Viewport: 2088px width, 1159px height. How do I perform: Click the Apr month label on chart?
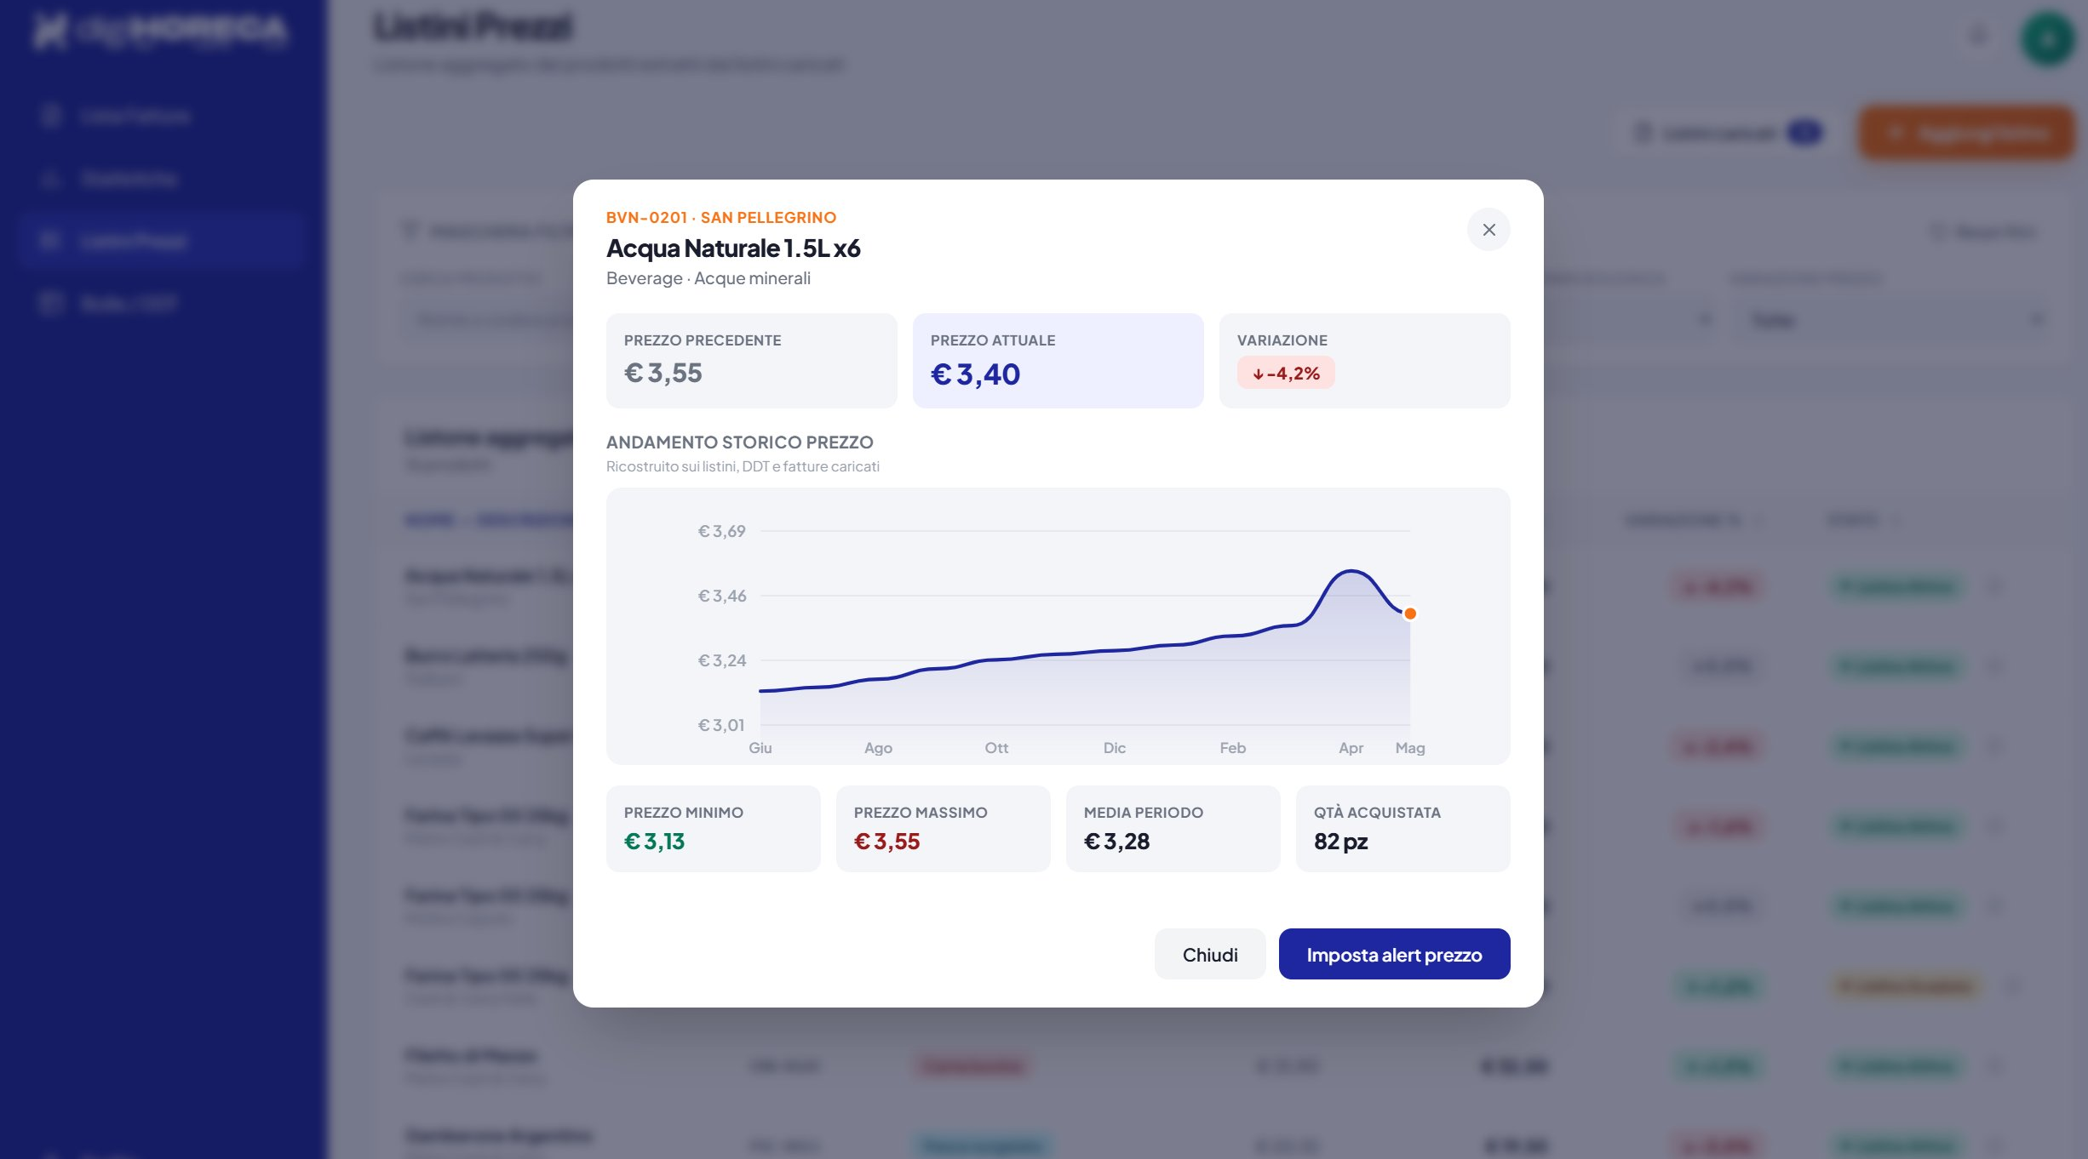tap(1351, 748)
